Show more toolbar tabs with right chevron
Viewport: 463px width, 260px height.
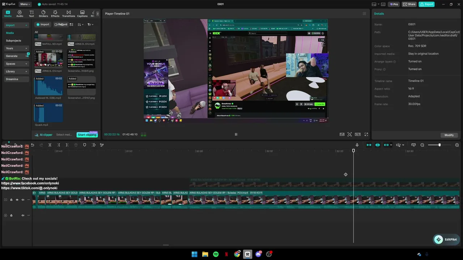coord(97,14)
